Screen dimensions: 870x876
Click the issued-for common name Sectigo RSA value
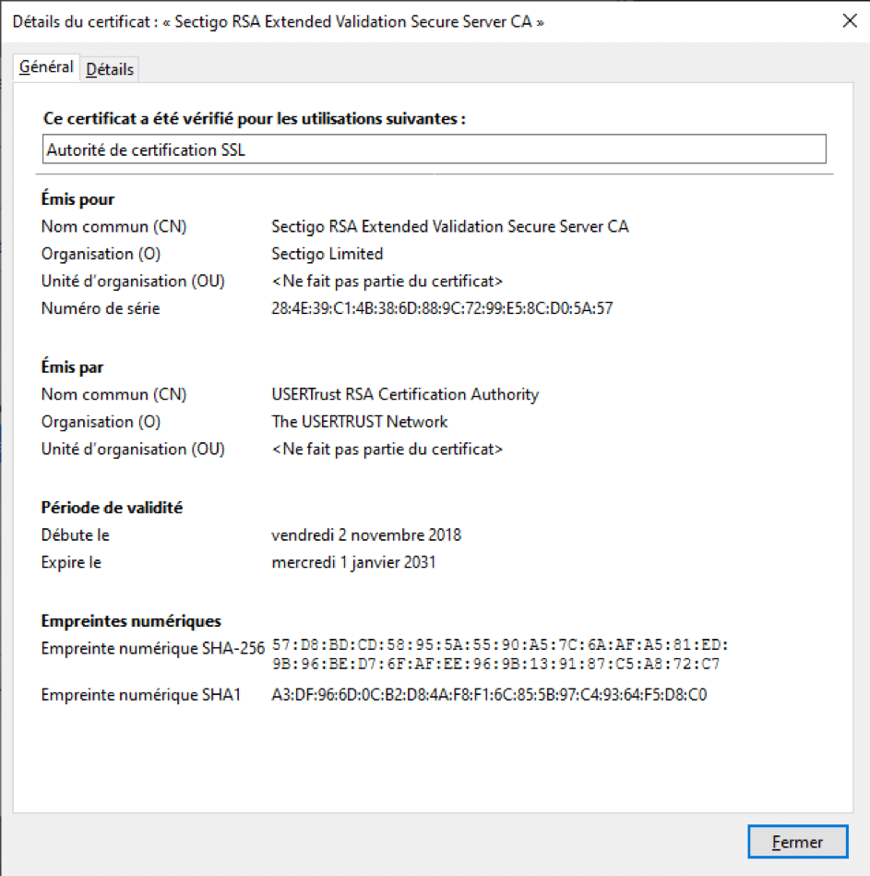click(x=450, y=226)
